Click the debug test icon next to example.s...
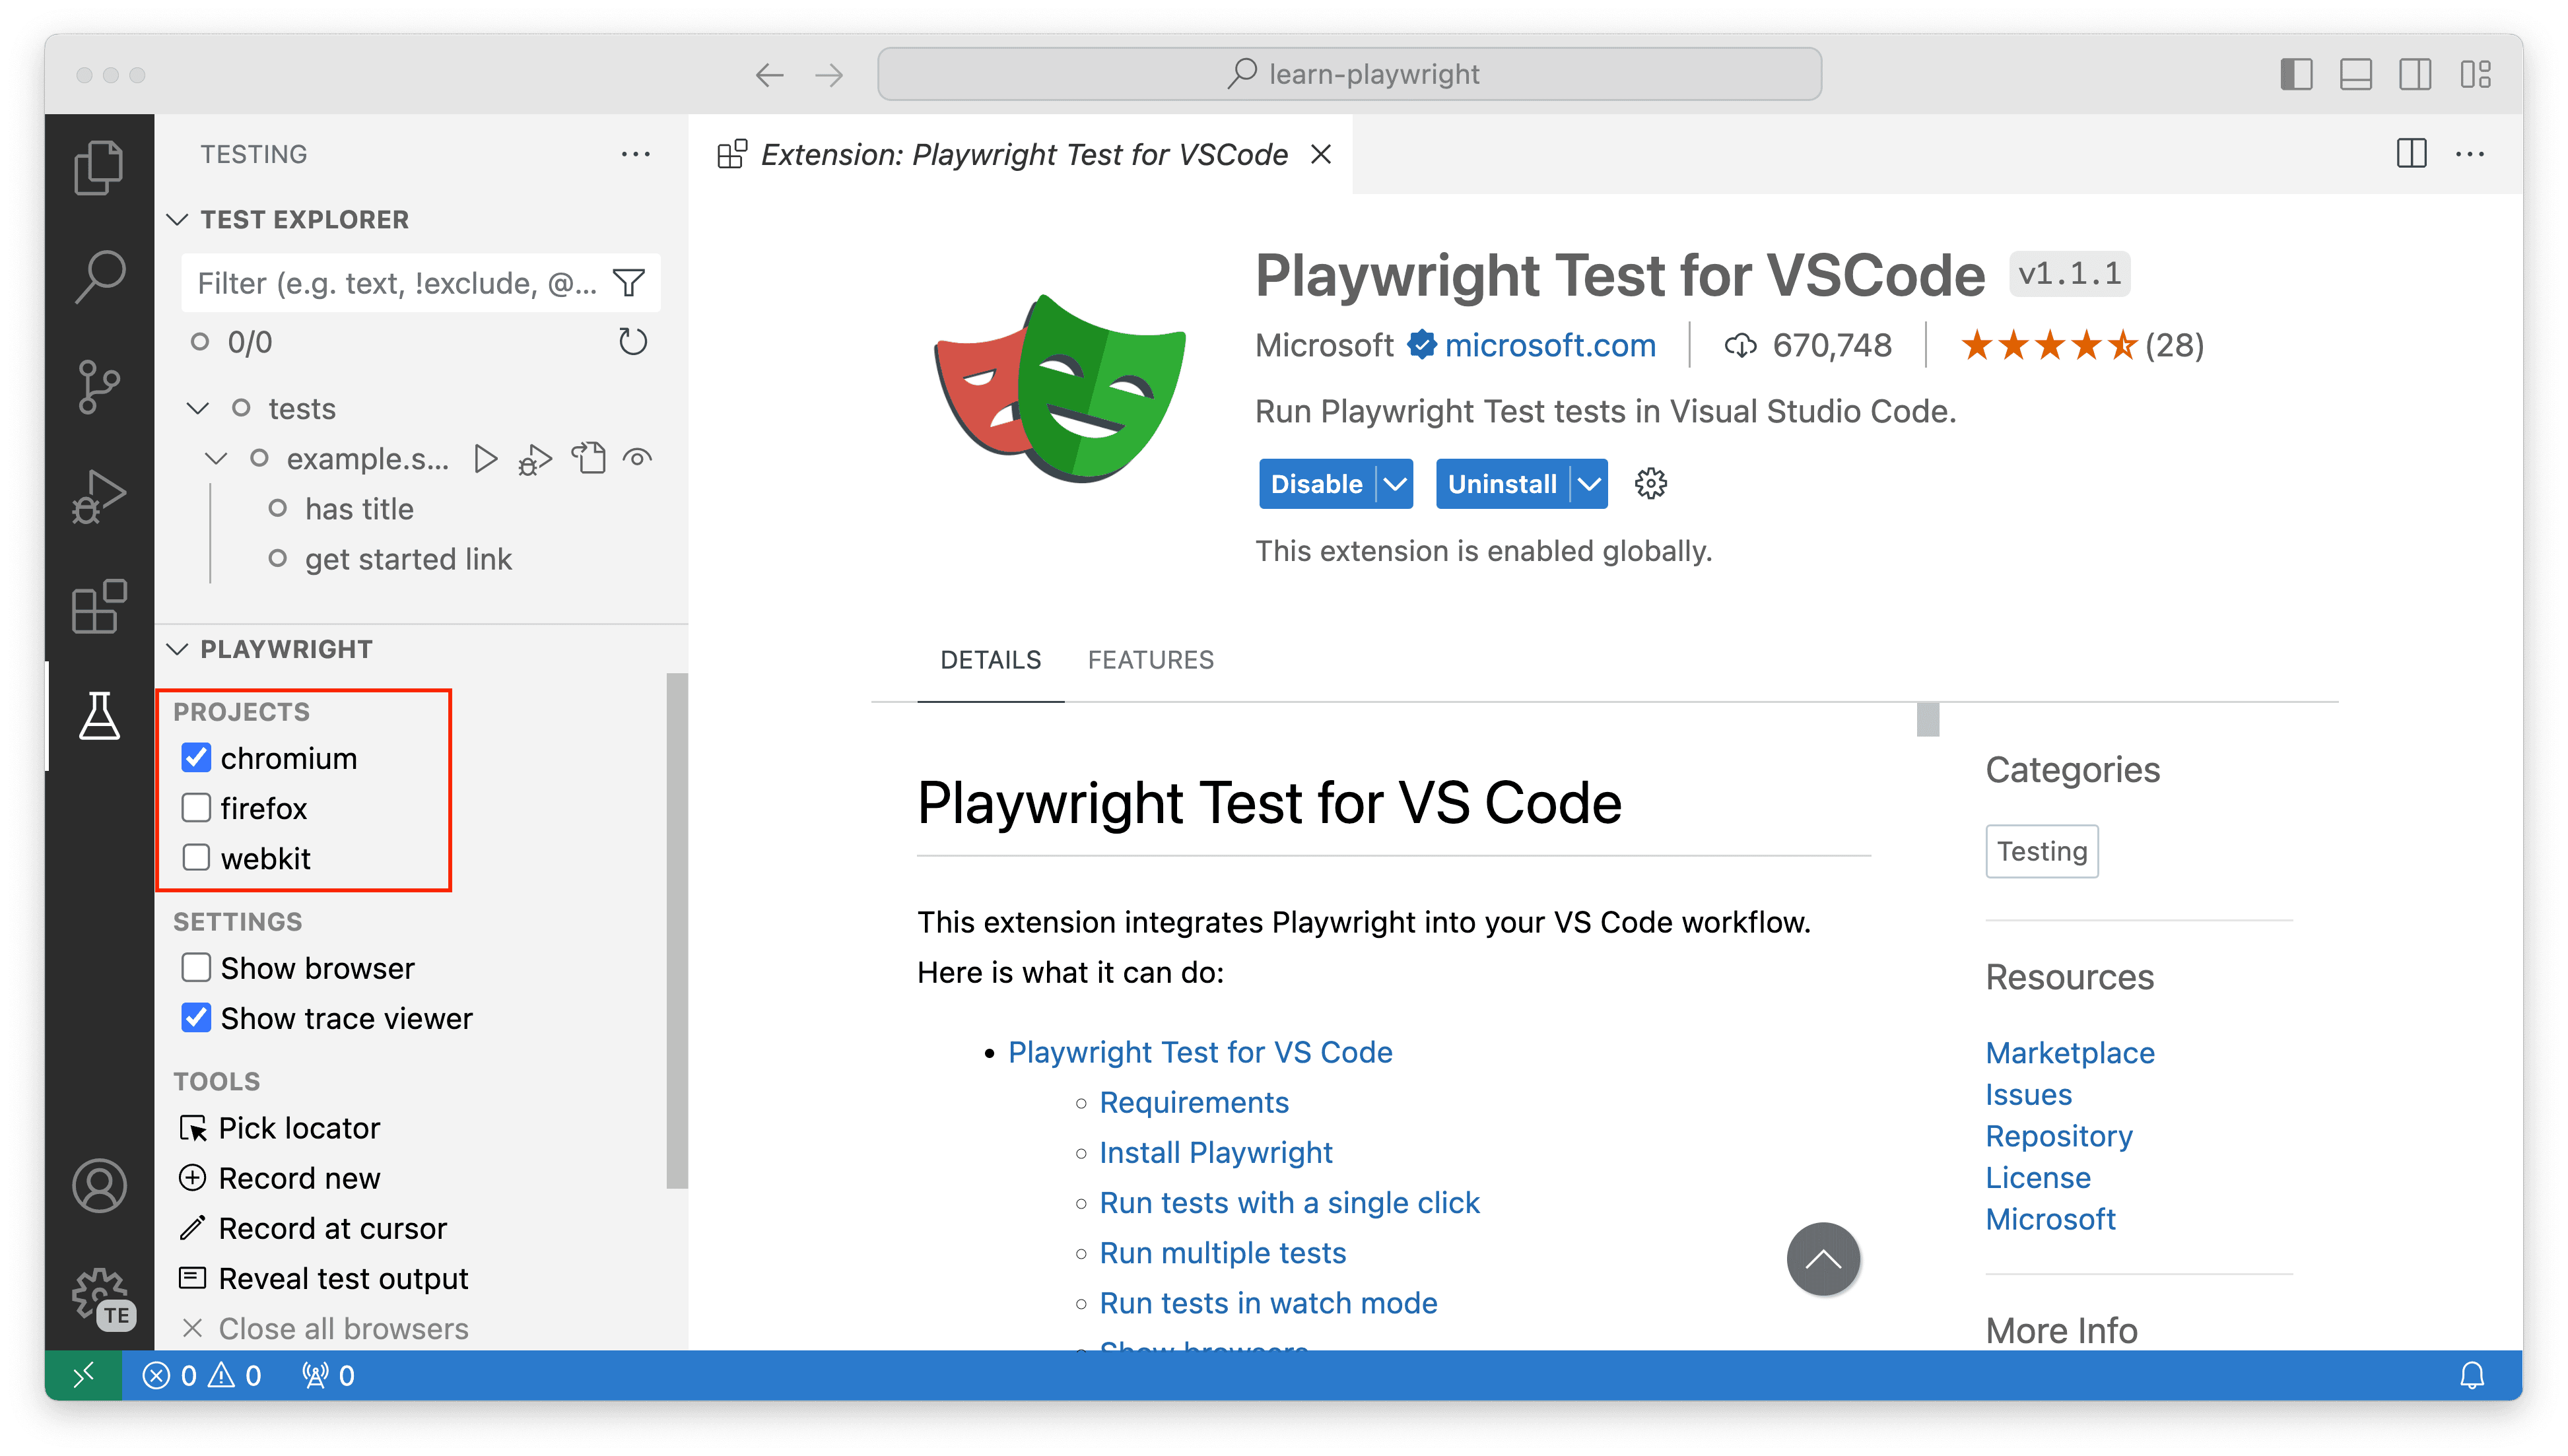2568x1456 pixels. pyautogui.click(x=535, y=458)
